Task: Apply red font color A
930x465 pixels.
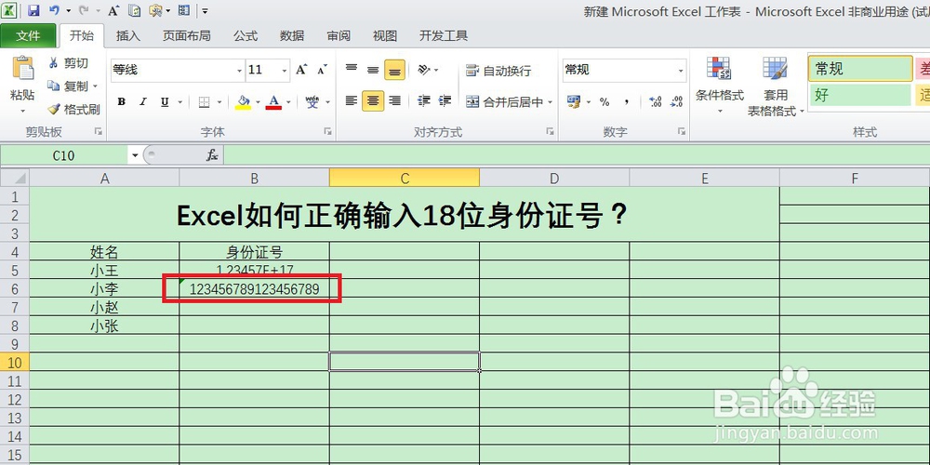Action: tap(273, 102)
